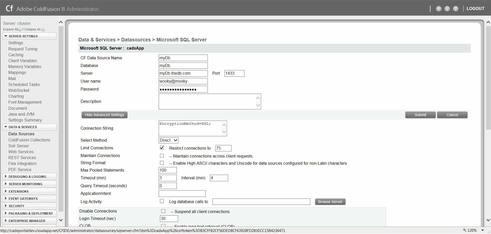Collapse the Data & Services section
Image resolution: width=491 pixels, height=234 pixels.
(29, 127)
